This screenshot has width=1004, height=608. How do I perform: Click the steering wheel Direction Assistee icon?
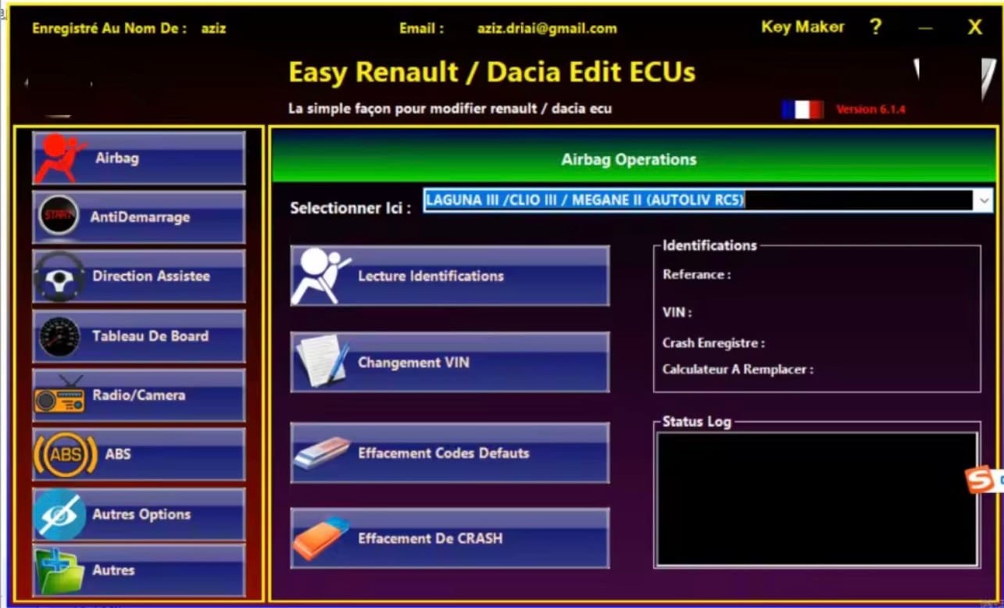point(59,277)
